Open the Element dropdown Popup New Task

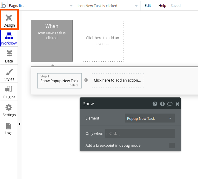[150, 118]
